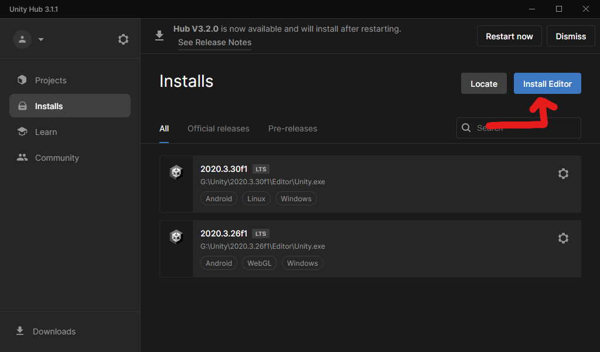600x352 pixels.
Task: Open See Release Notes link
Action: (x=214, y=42)
